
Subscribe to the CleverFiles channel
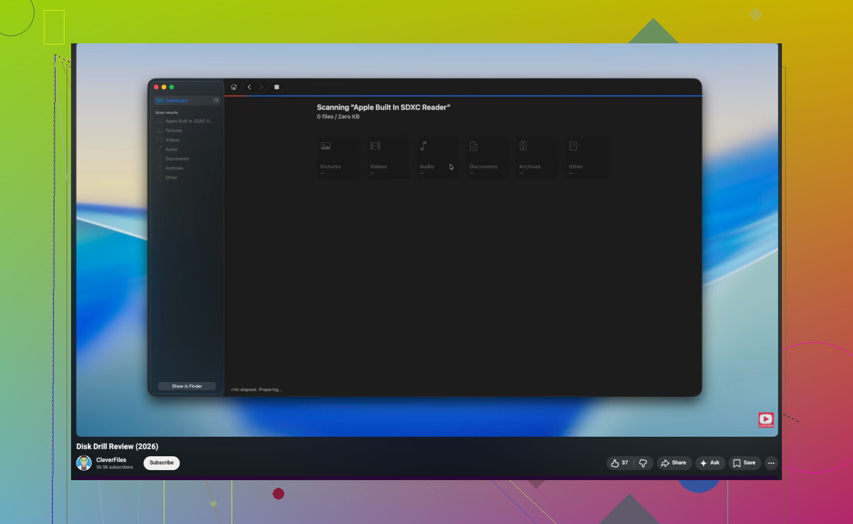(x=162, y=463)
